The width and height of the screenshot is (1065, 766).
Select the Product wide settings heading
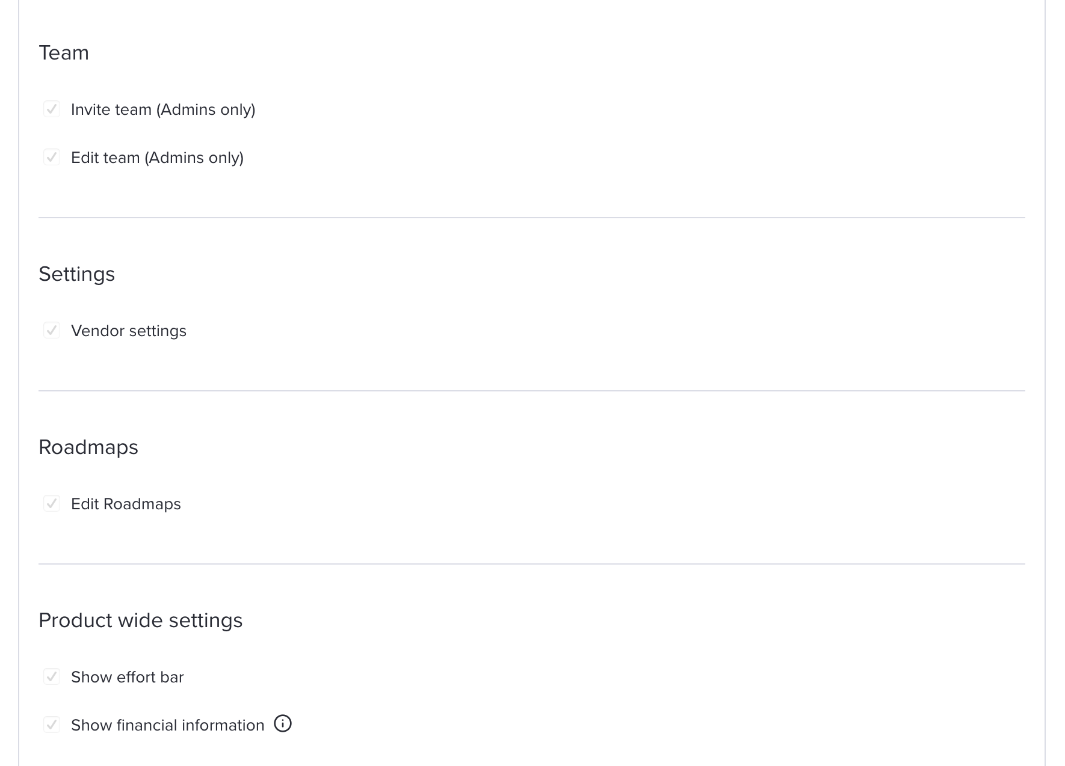140,620
